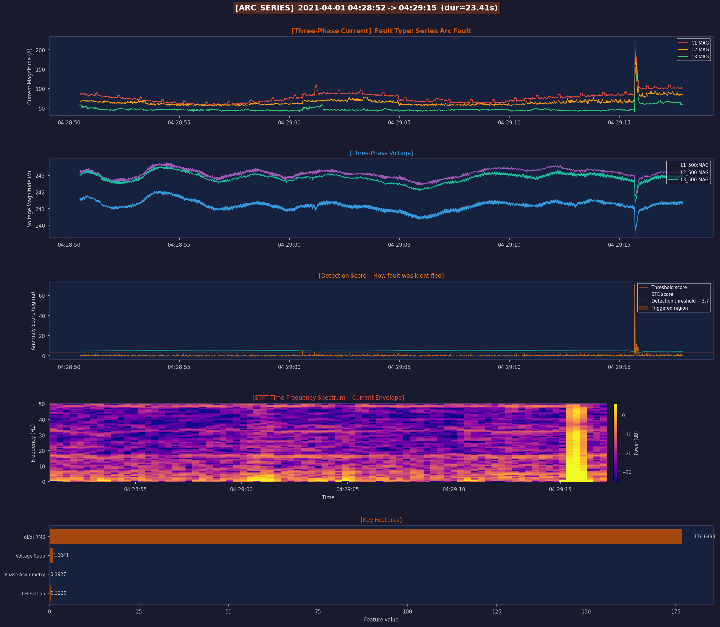Click the C2:MAG legend entry
This screenshot has width=720, height=627.
pos(700,50)
